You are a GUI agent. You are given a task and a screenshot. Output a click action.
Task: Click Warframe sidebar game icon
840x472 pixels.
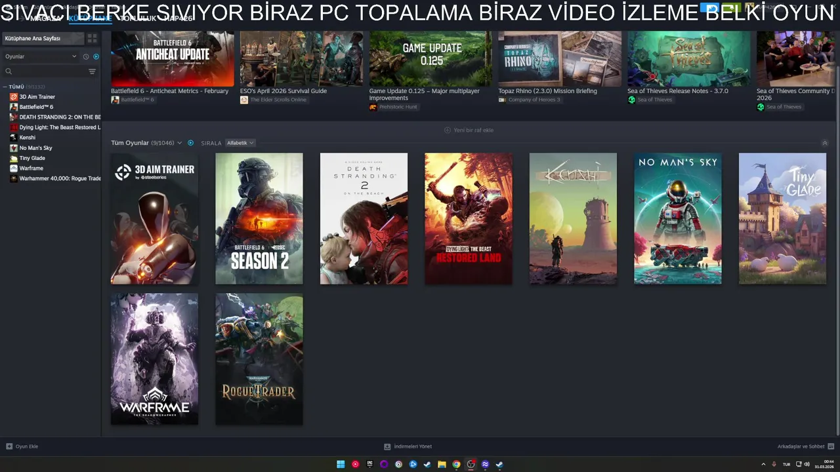pyautogui.click(x=13, y=168)
